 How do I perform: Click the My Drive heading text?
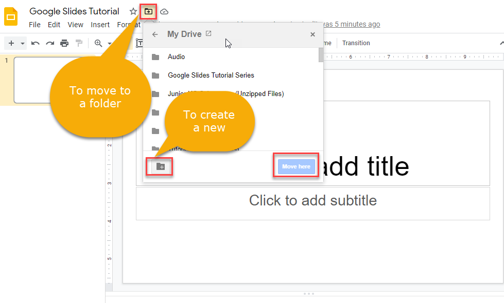click(x=184, y=34)
